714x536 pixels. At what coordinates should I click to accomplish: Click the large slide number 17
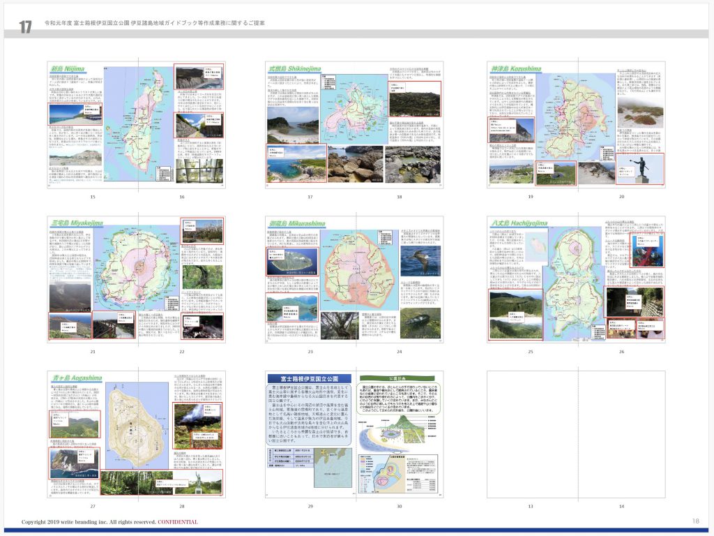point(26,27)
